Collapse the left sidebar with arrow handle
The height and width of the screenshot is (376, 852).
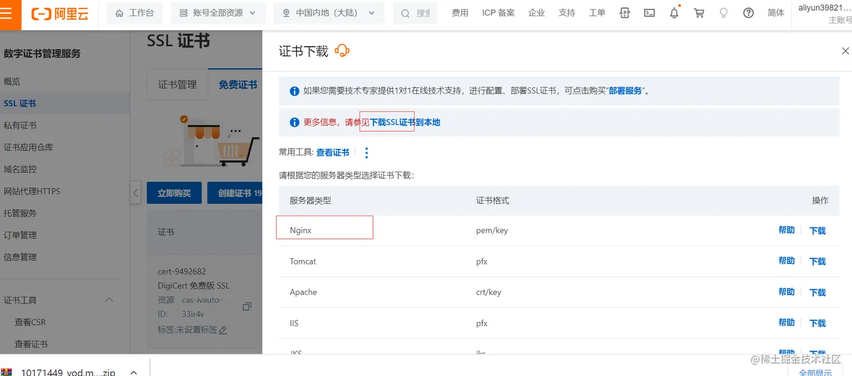[x=135, y=193]
